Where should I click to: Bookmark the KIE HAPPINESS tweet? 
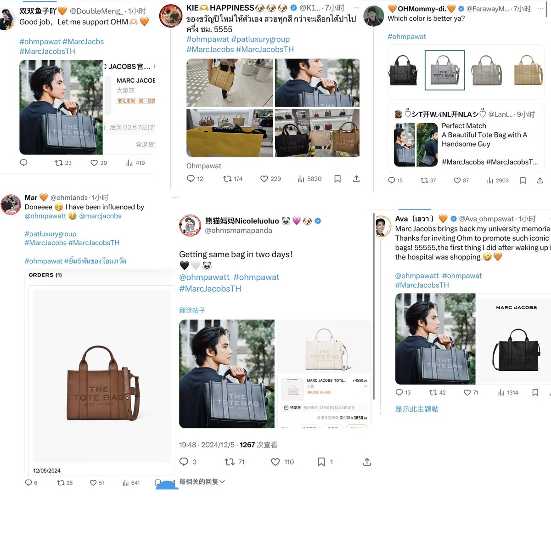(337, 179)
